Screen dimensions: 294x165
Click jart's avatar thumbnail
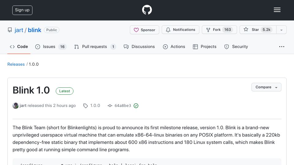(16, 106)
